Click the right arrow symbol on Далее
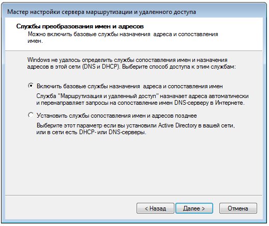Viewport: 269px width, 226px height. [203, 208]
